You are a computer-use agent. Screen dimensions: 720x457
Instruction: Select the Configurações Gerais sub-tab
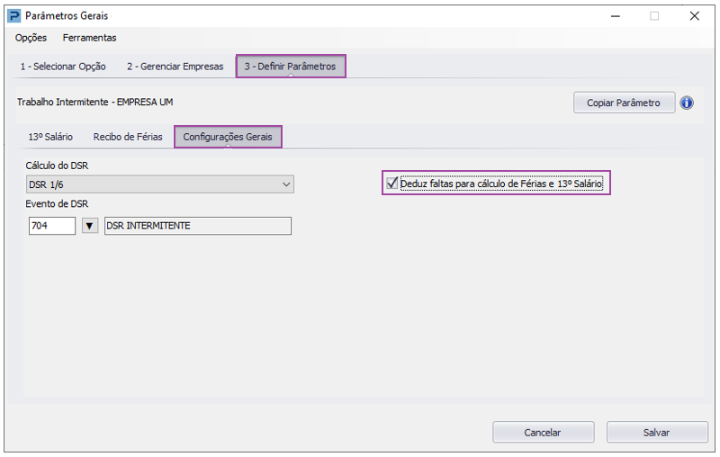(x=228, y=137)
